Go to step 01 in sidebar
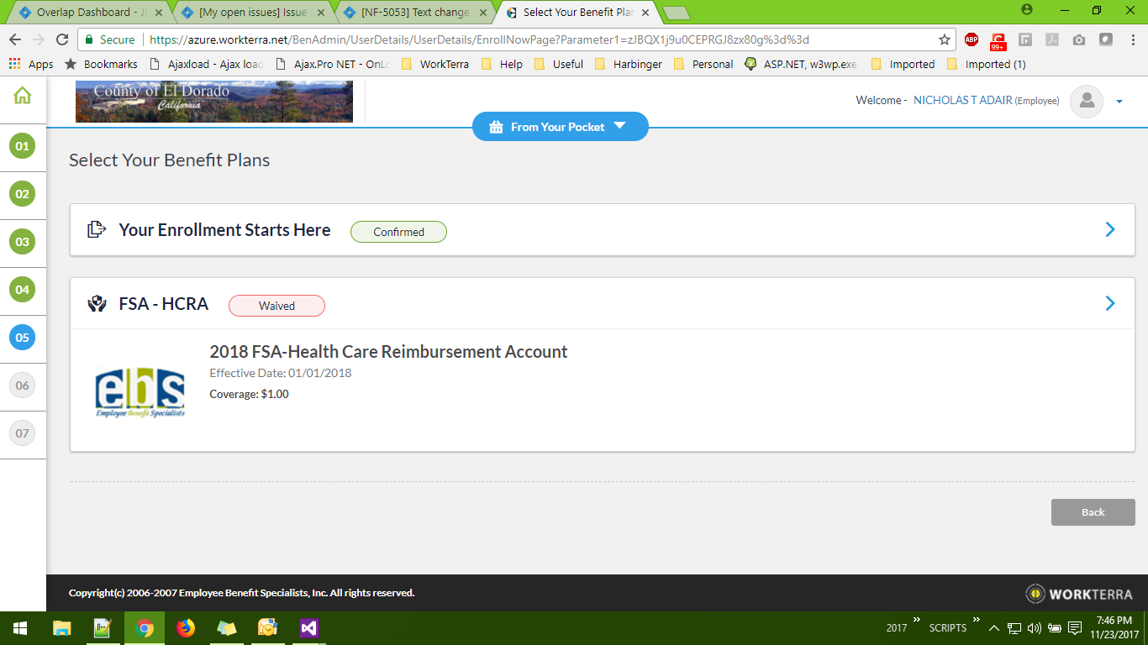This screenshot has height=645, width=1148. [22, 146]
